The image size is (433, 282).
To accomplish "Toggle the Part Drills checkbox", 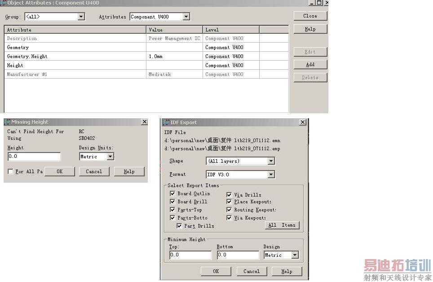I will [x=179, y=226].
